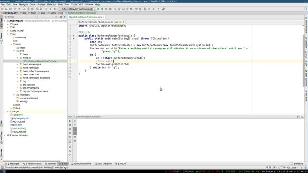
Task: Paste with the toolbar paste icon
Action: click(32, 9)
